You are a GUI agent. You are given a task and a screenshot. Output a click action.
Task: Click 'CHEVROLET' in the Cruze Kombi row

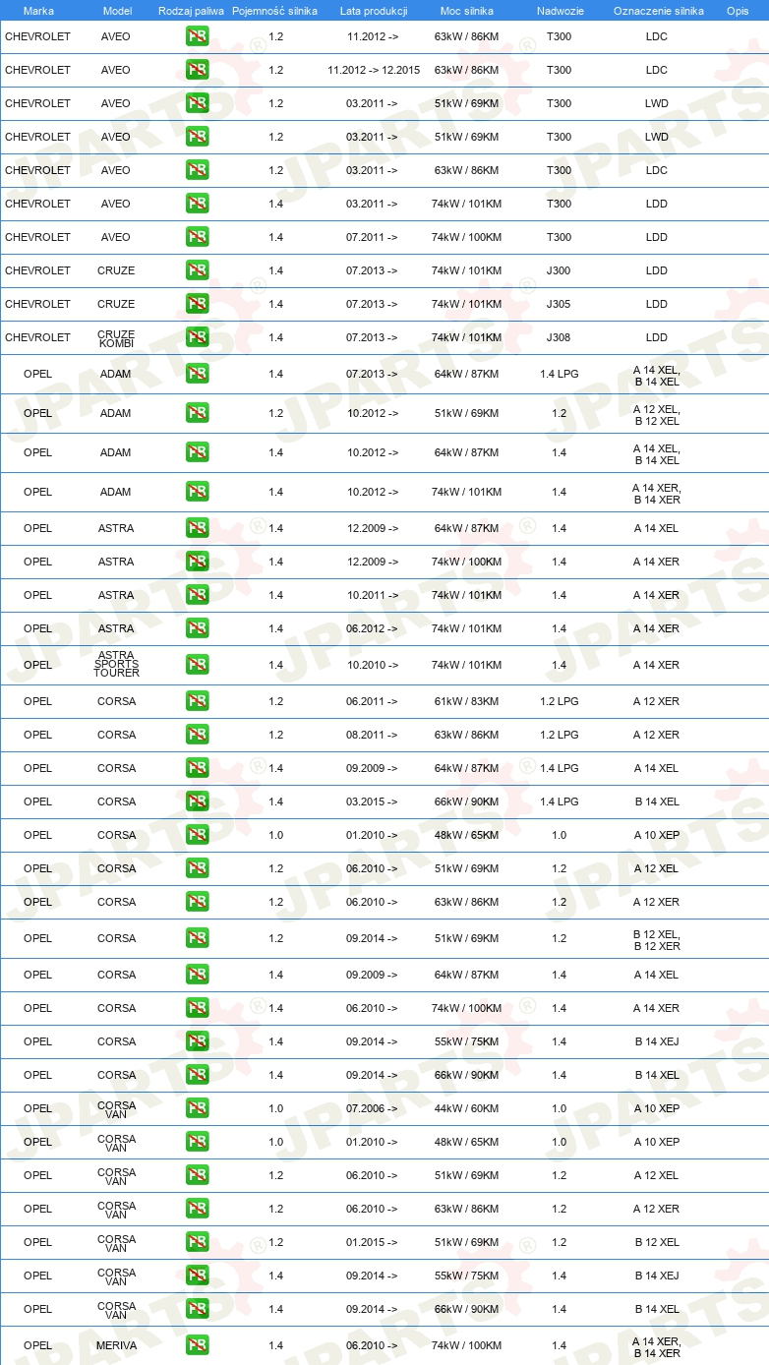(x=37, y=337)
